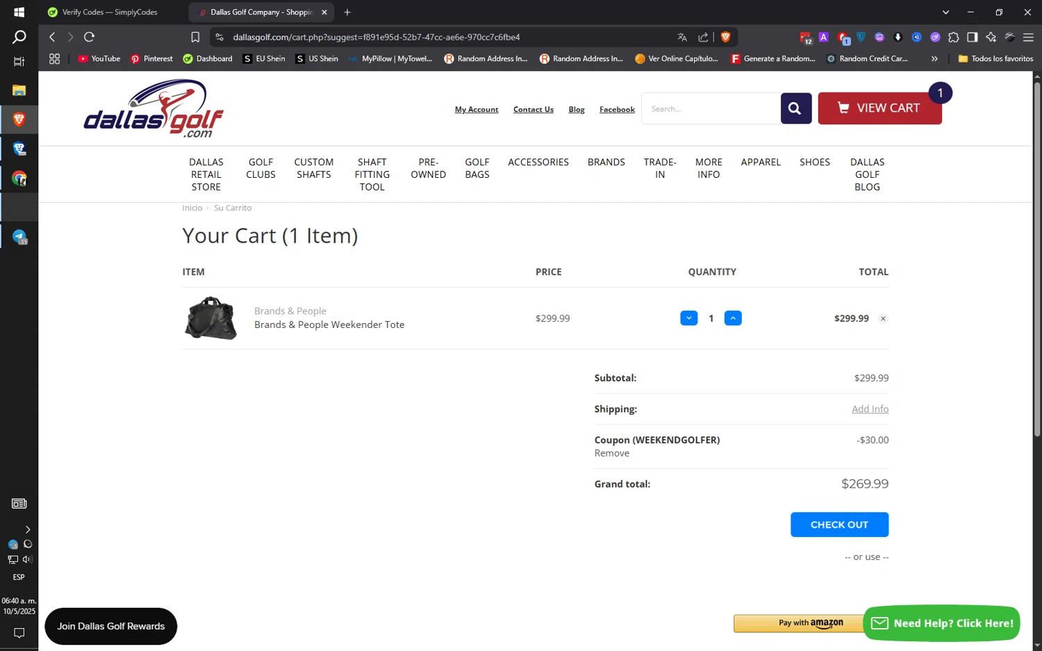Decrease quantity with the down arrow stepper
This screenshot has width=1042, height=651.
coord(688,318)
